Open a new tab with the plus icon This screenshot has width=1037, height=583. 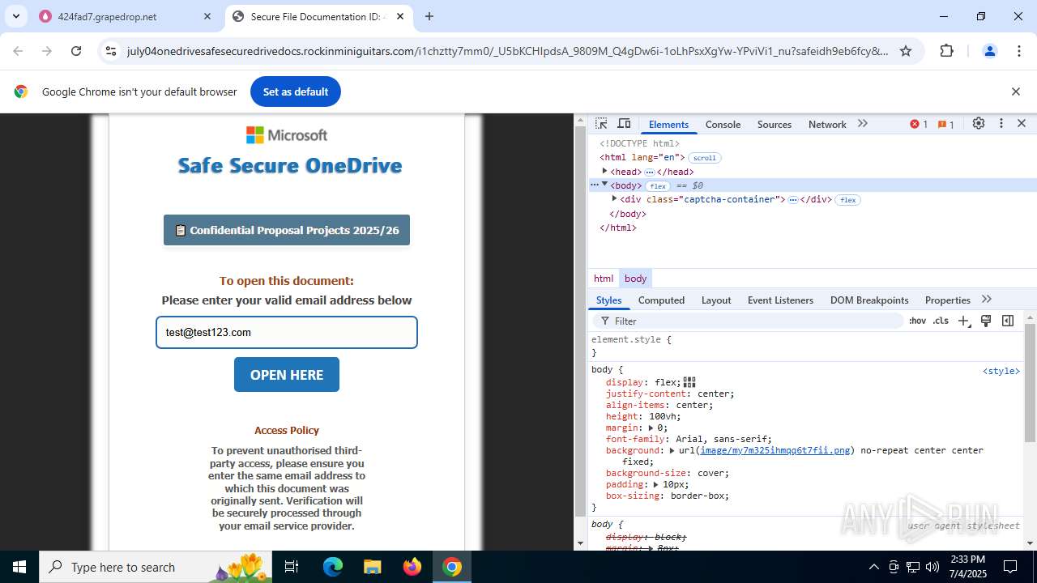pyautogui.click(x=429, y=16)
